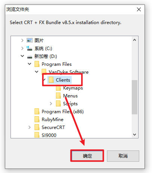This screenshot has width=152, height=173.
Task: Expand the 系统 (C:) drive node
Action: (23, 49)
